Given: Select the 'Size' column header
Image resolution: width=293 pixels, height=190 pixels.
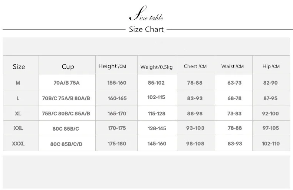Looking at the screenshot, I should [x=19, y=66].
